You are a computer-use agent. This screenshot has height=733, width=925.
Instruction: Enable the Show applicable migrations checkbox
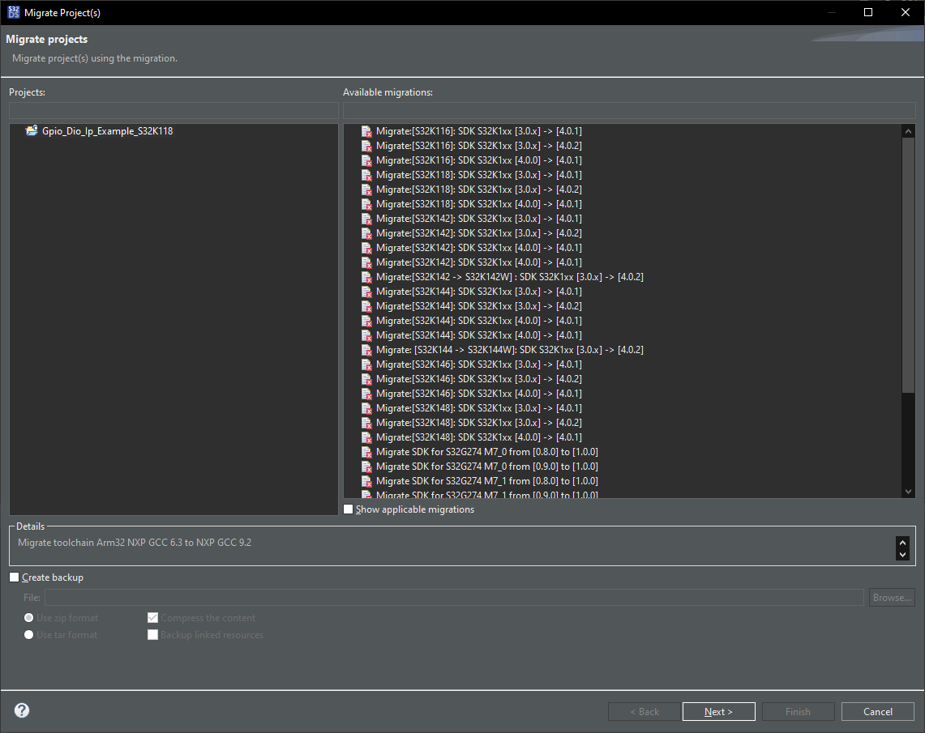pyautogui.click(x=349, y=509)
